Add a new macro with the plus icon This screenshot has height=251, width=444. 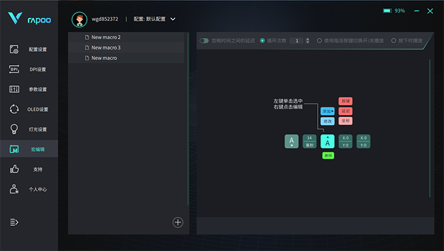coord(178,223)
